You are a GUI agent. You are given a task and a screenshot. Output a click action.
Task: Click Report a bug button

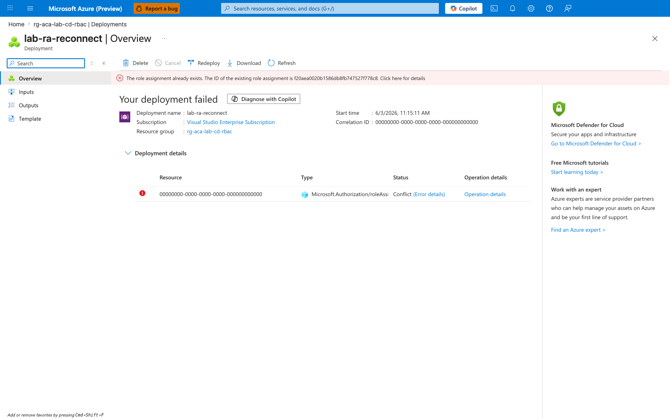point(157,8)
